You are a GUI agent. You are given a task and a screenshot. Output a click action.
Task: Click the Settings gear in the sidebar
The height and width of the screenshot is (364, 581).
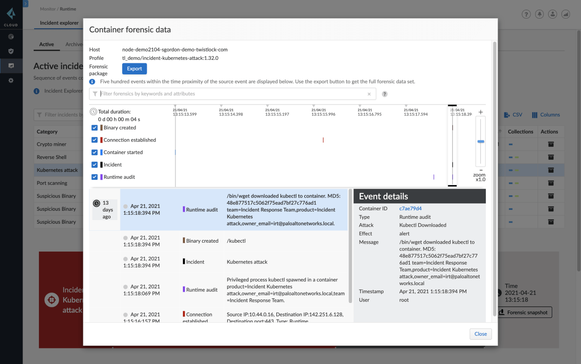click(x=11, y=81)
